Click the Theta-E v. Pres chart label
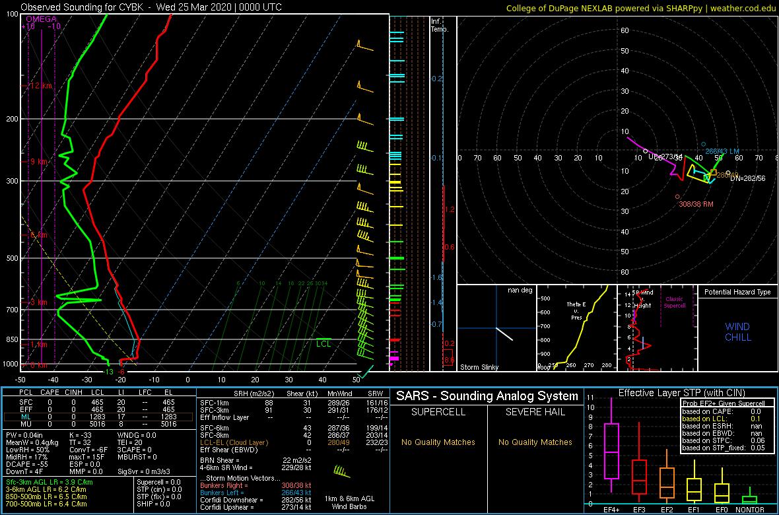 click(576, 311)
